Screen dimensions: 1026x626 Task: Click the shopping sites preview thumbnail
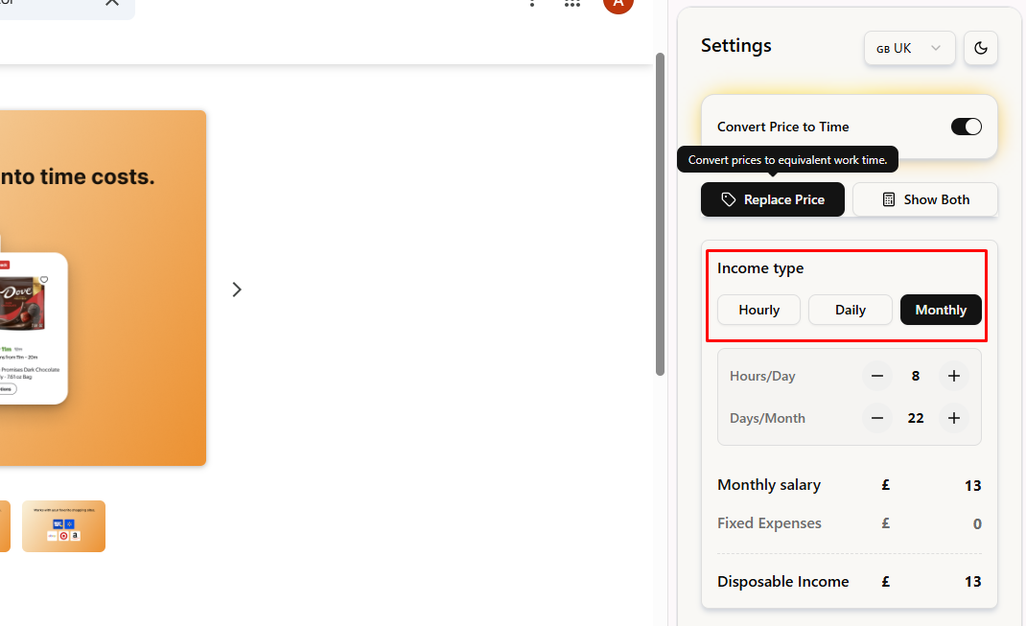63,526
